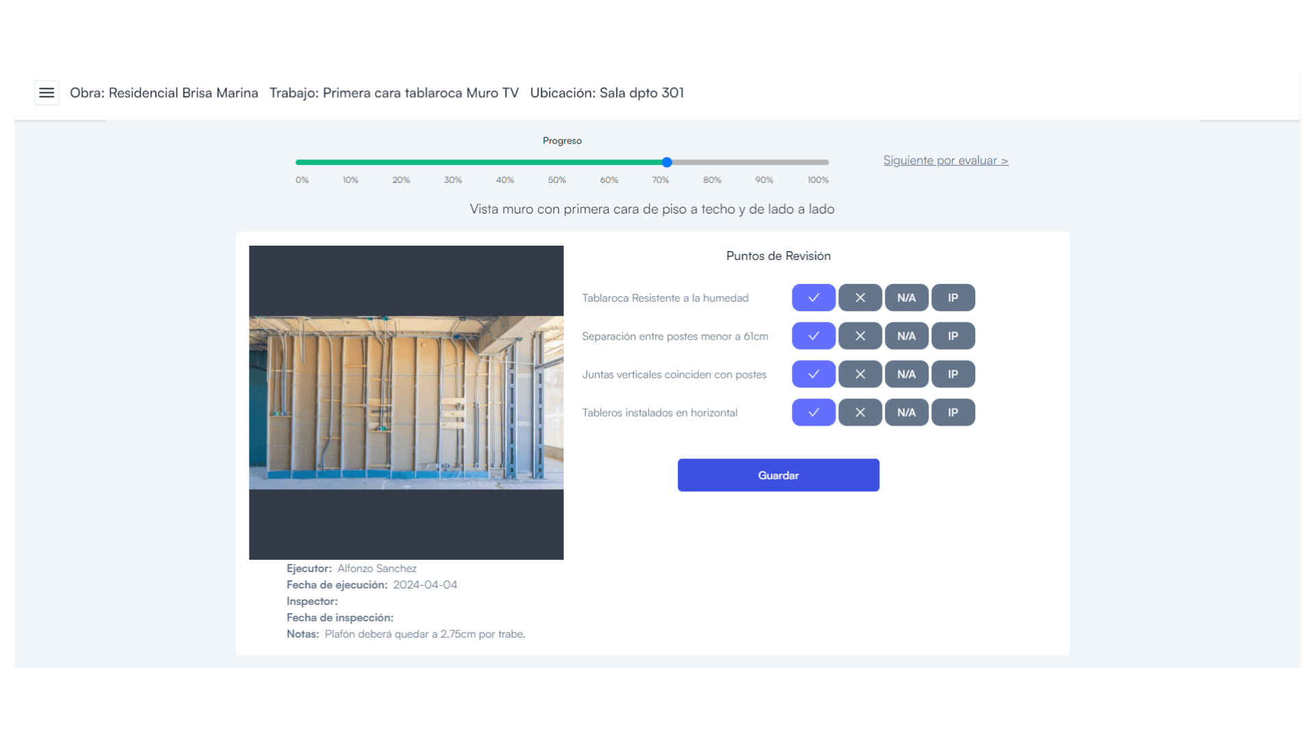Approve Juntas verticales coinciden con postes
The image size is (1315, 739).
tap(813, 374)
